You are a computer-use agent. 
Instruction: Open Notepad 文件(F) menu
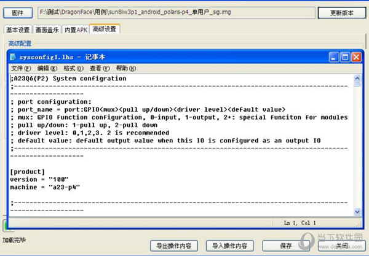(21, 68)
